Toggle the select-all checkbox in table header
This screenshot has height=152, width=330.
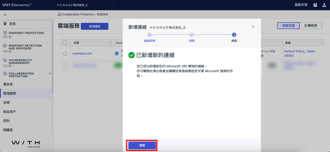tap(65, 43)
